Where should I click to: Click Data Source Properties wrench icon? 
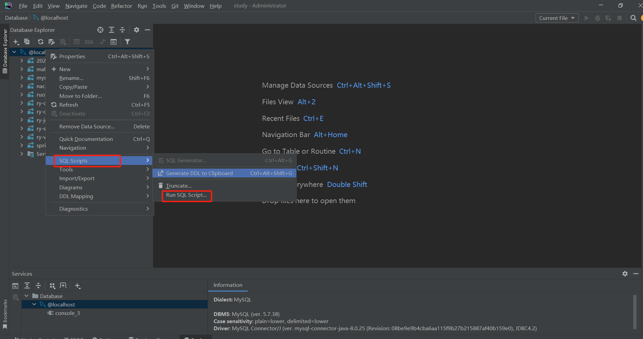pyautogui.click(x=52, y=42)
